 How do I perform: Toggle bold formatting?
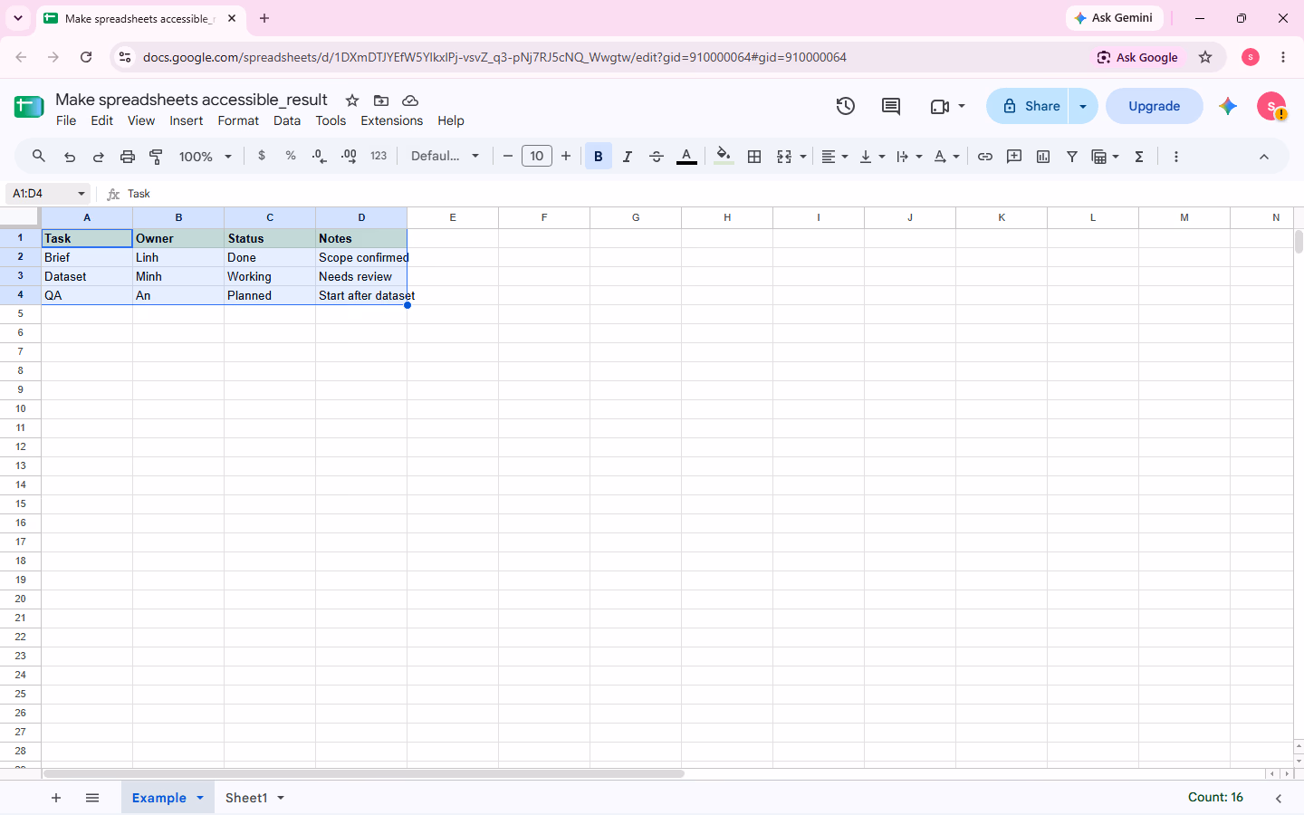[599, 157]
